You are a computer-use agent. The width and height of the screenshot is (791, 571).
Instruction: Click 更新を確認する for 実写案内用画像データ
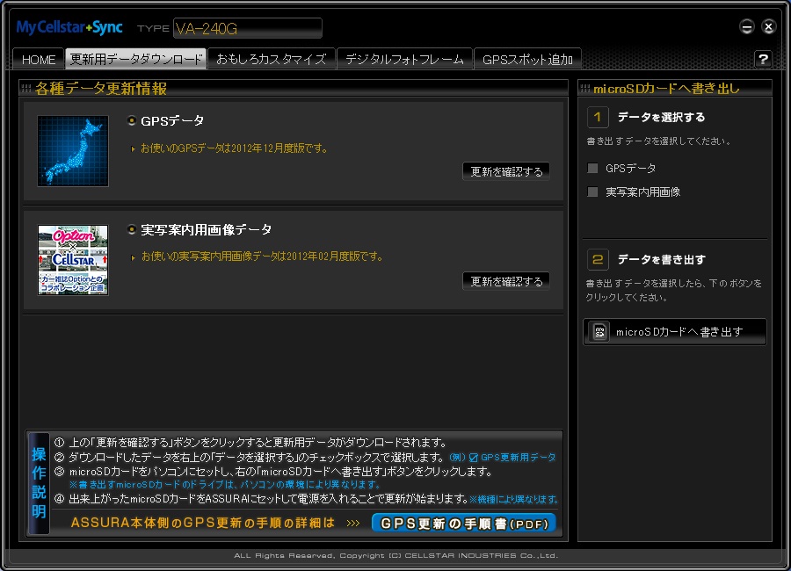point(506,281)
